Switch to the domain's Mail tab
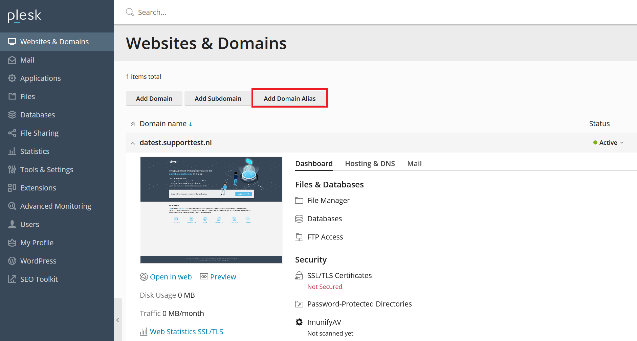This screenshot has height=341, width=637. point(414,164)
